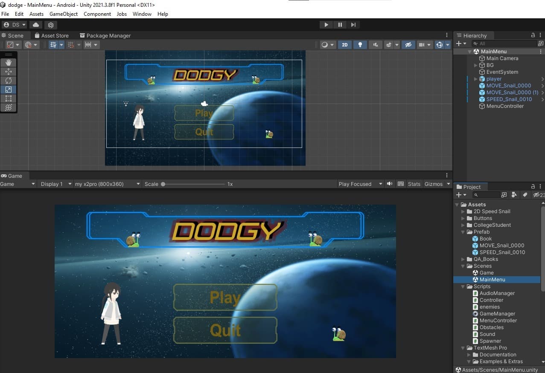Mute audio in Game view
Viewport: 545px width, 373px height.
point(389,184)
